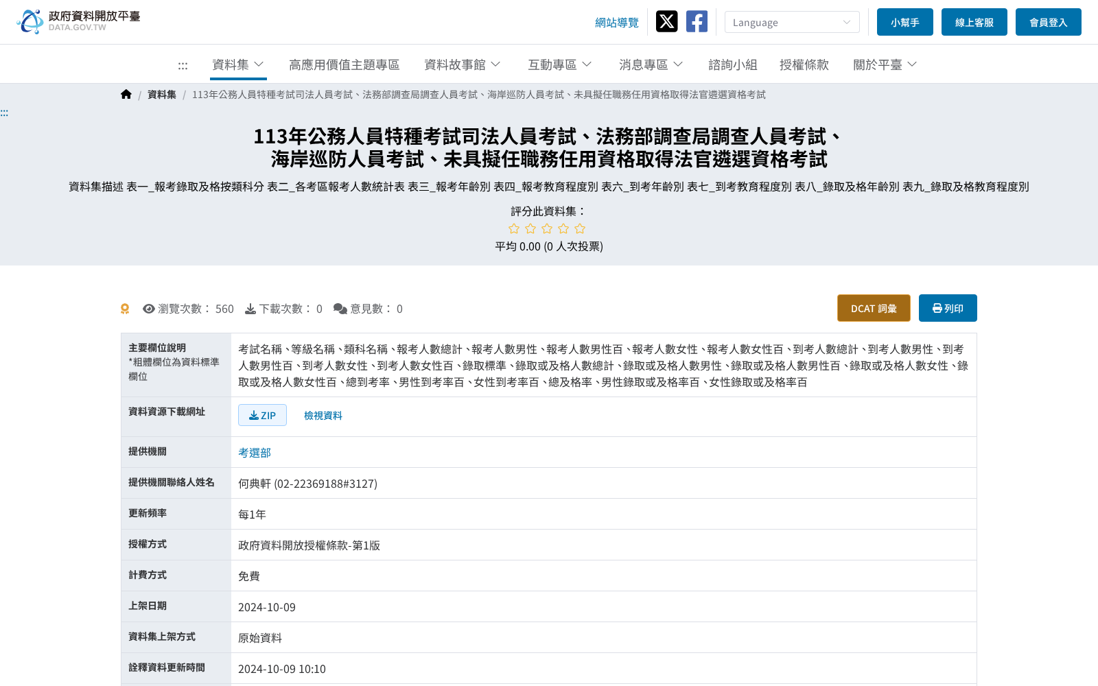
Task: Open the X (Twitter) social icon
Action: (666, 21)
